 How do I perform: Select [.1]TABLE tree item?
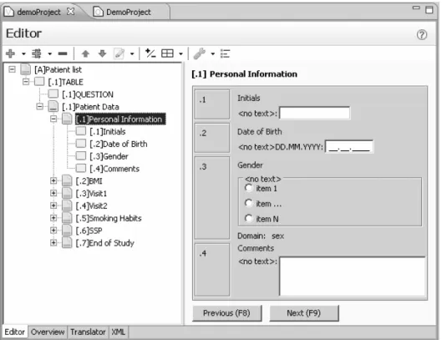[66, 82]
